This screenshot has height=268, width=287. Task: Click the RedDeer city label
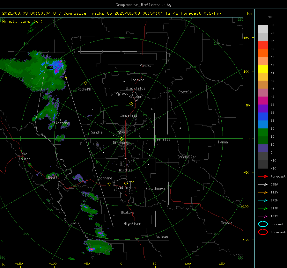pyautogui.click(x=135, y=97)
